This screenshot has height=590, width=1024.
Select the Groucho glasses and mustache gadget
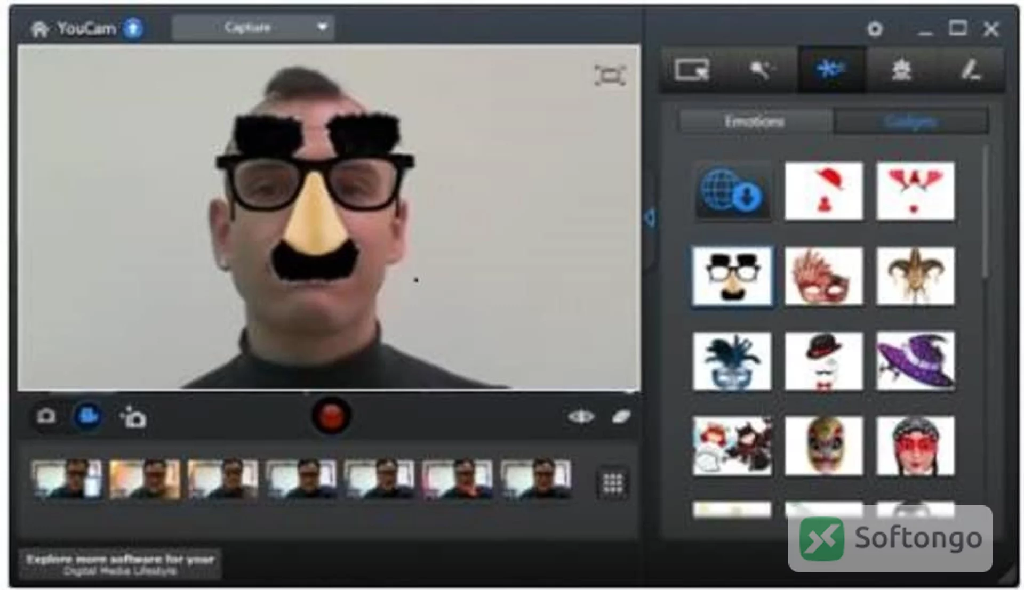(732, 276)
